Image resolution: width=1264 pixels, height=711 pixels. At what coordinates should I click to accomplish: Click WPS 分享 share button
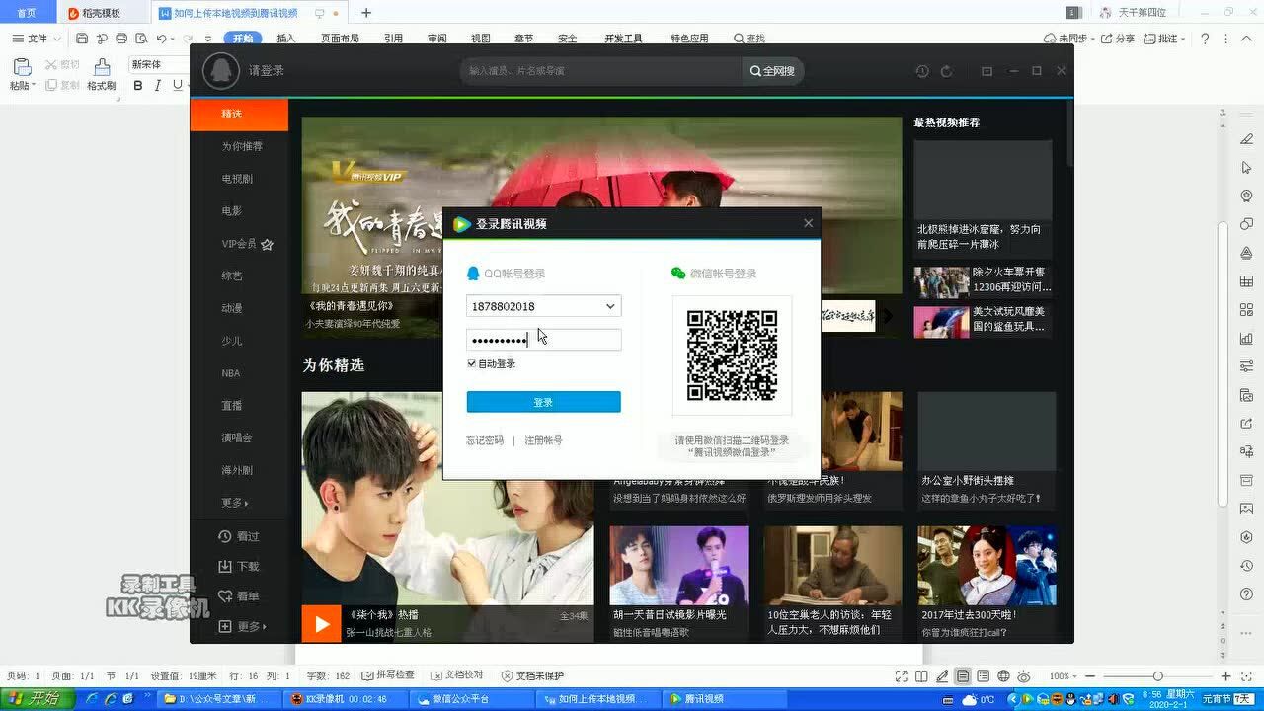[x=1118, y=39]
